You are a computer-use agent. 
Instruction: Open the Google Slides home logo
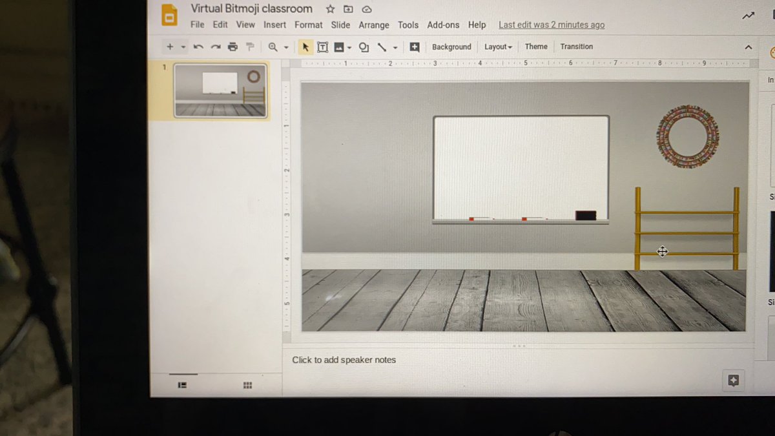pyautogui.click(x=169, y=16)
